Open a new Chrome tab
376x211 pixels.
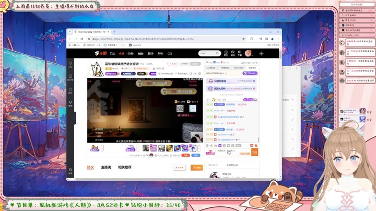pyautogui.click(x=114, y=32)
